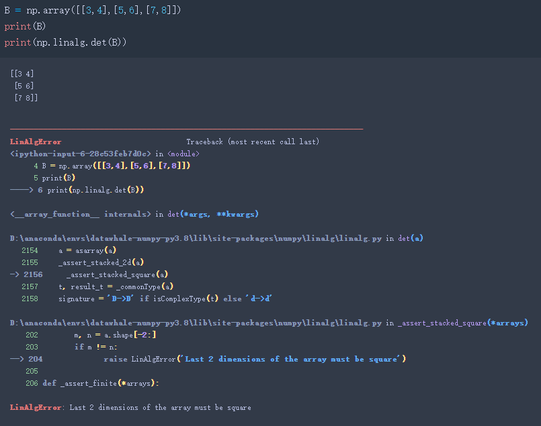Click output row '[[3 4]'
The width and height of the screenshot is (541, 426).
click(22, 74)
